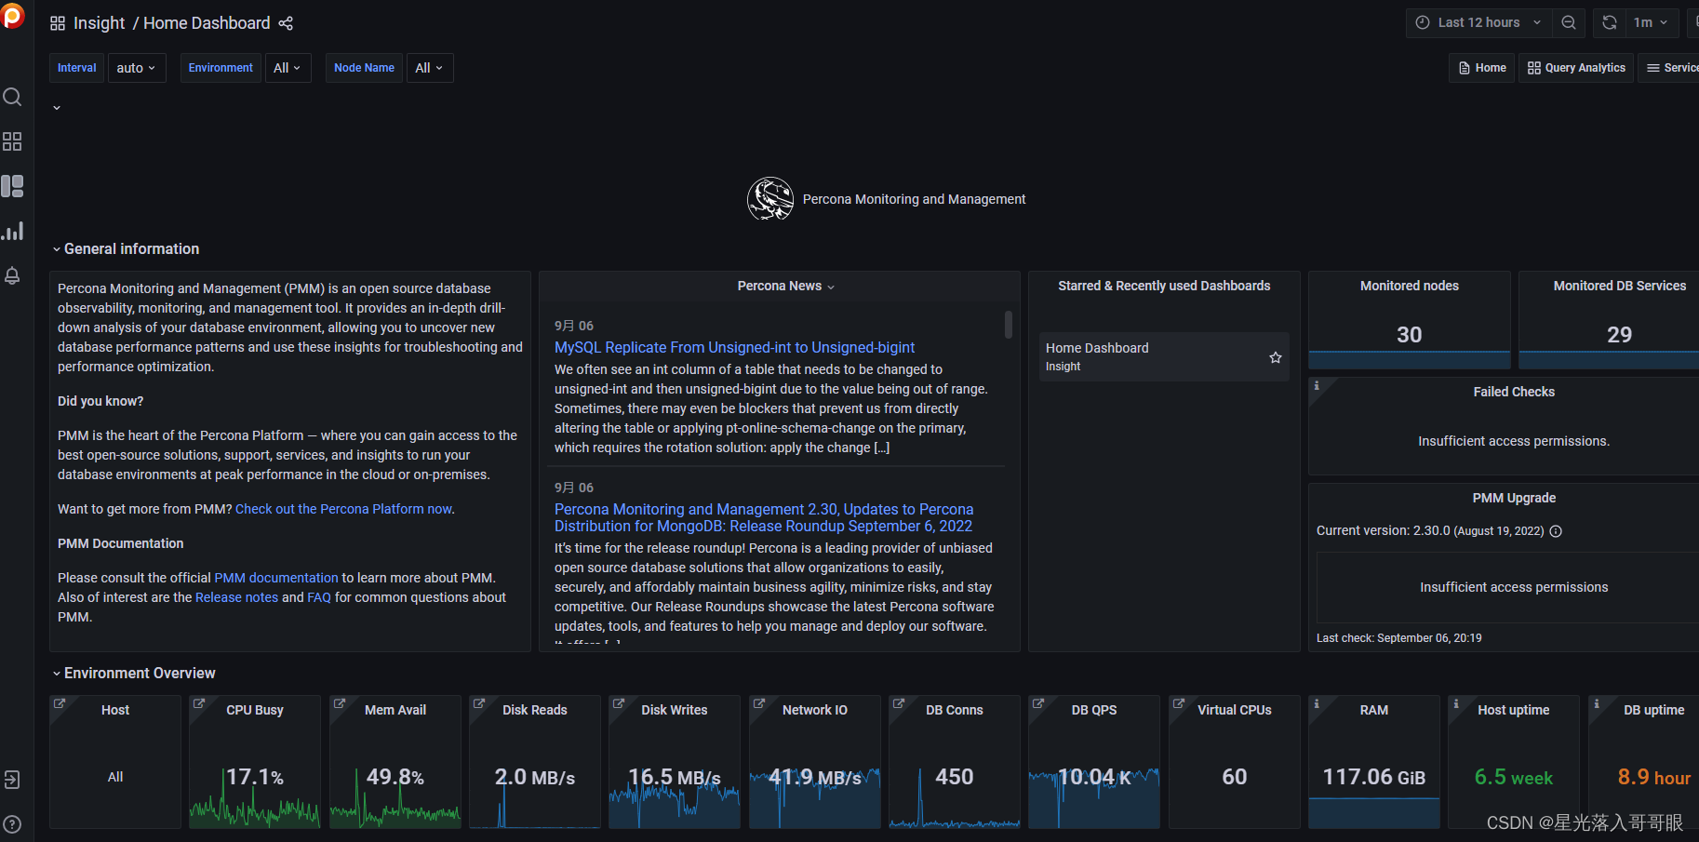1699x842 pixels.
Task: Open the Help question-mark icon
Action: click(12, 824)
